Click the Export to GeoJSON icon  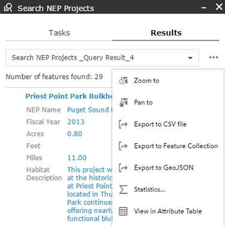pyautogui.click(x=123, y=168)
